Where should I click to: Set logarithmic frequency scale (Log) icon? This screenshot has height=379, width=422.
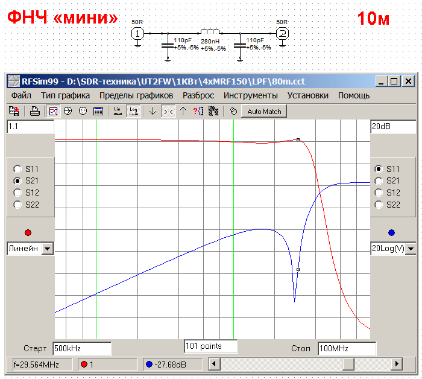tap(133, 111)
